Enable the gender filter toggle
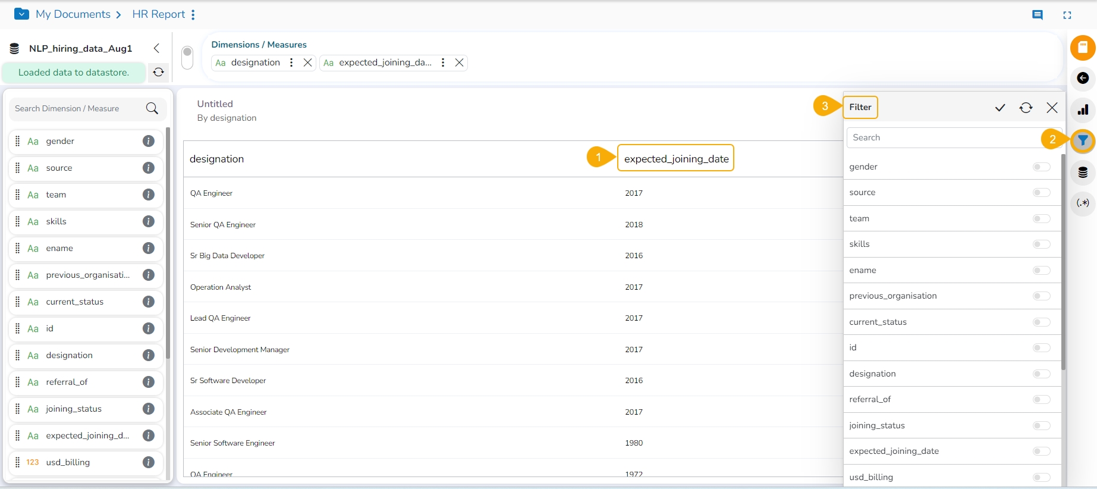Screen dimensions: 1097x489 1041,167
